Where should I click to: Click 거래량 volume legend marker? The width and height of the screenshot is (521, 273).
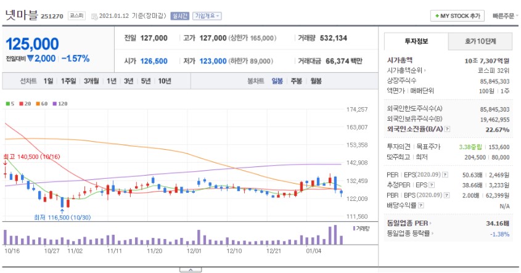361,229
